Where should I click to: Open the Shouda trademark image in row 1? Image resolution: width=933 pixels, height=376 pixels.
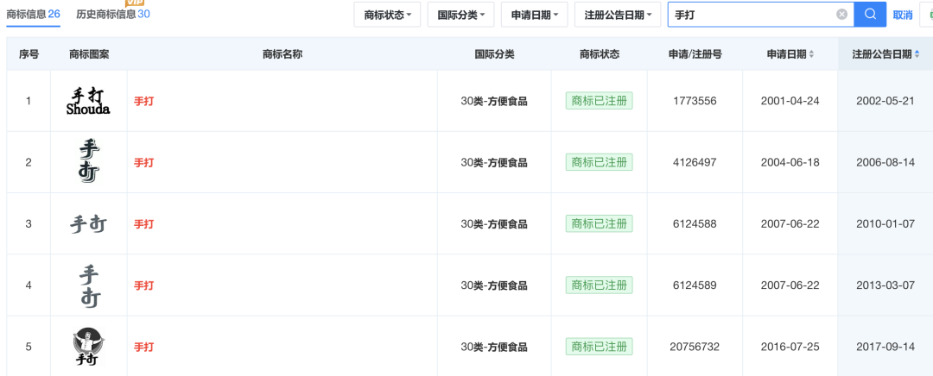[88, 101]
